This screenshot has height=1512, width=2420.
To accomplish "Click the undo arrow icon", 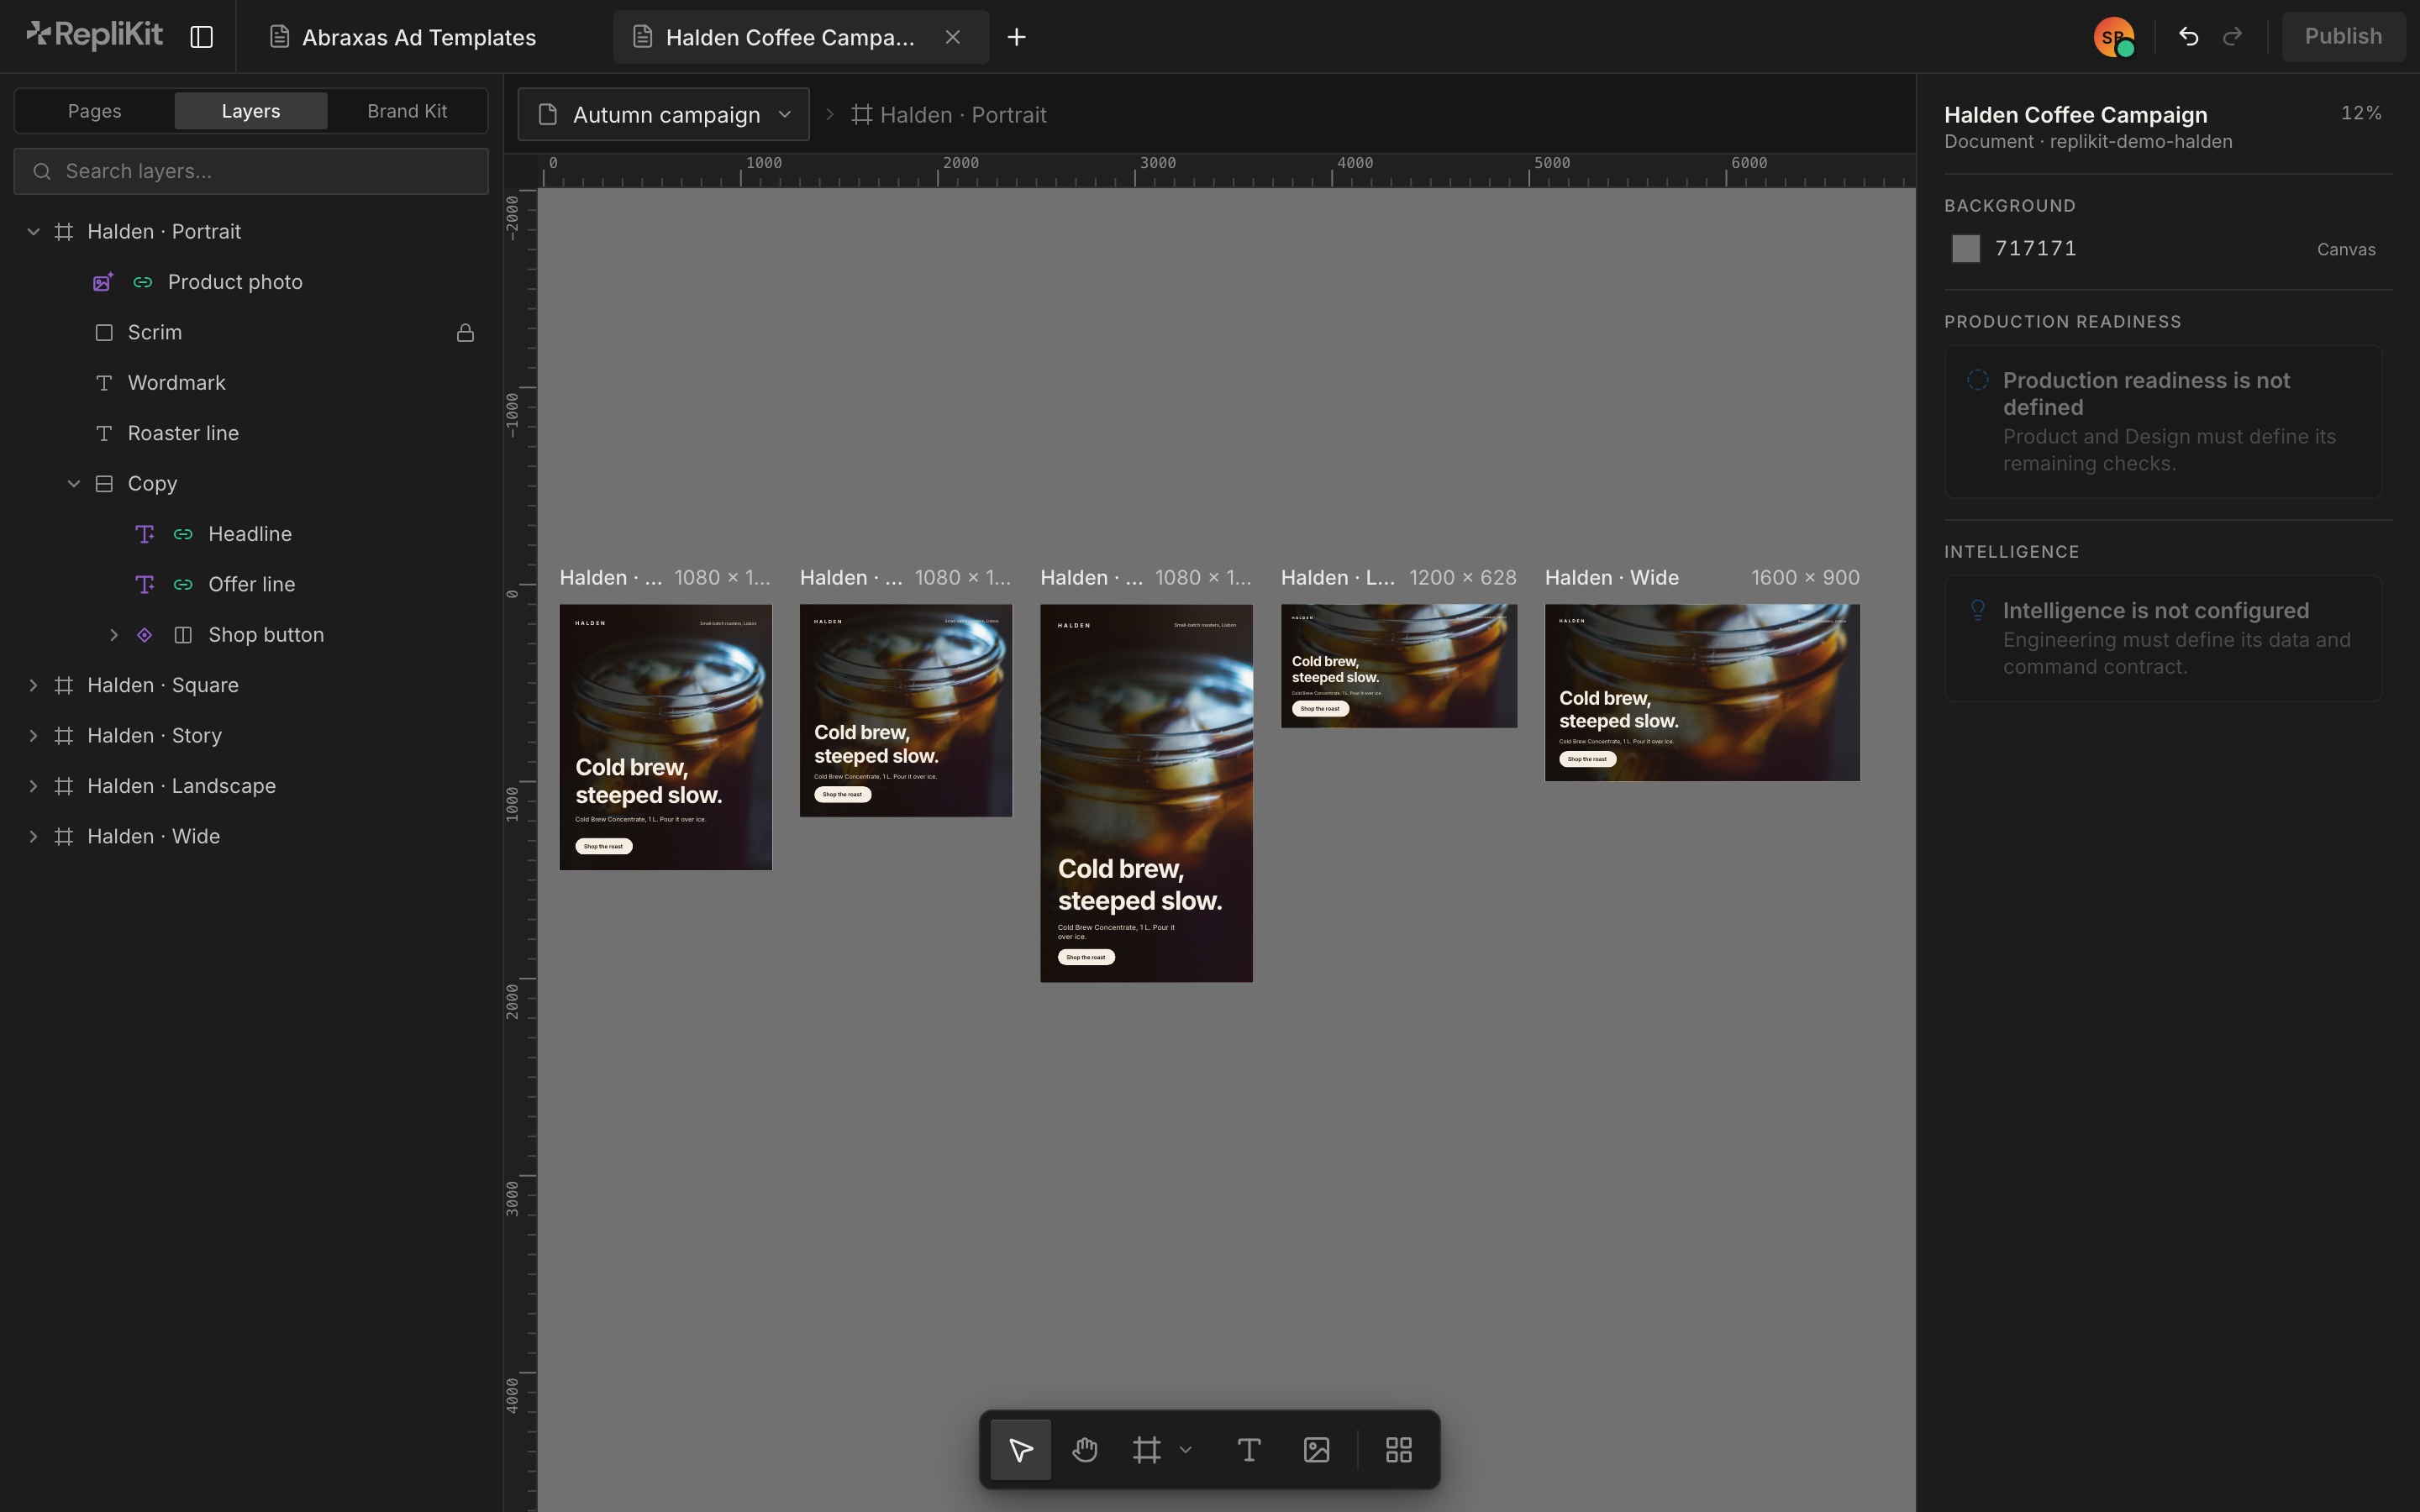I will click(x=2188, y=37).
